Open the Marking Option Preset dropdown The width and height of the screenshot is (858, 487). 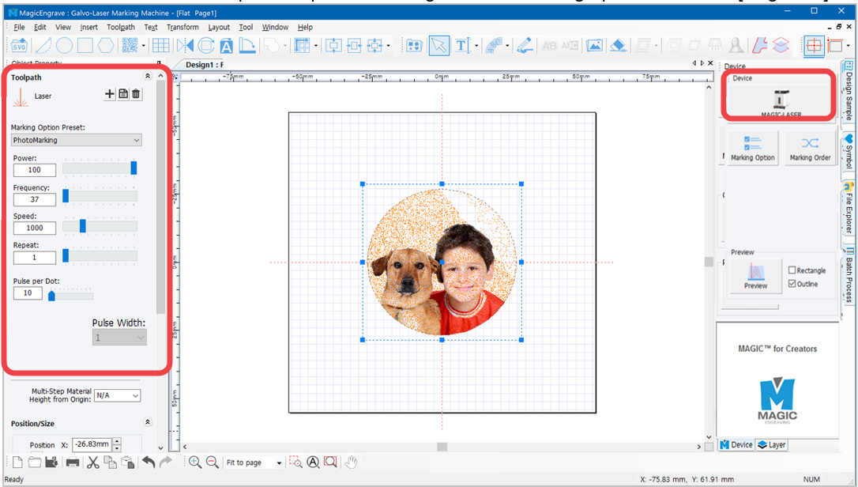[x=77, y=140]
